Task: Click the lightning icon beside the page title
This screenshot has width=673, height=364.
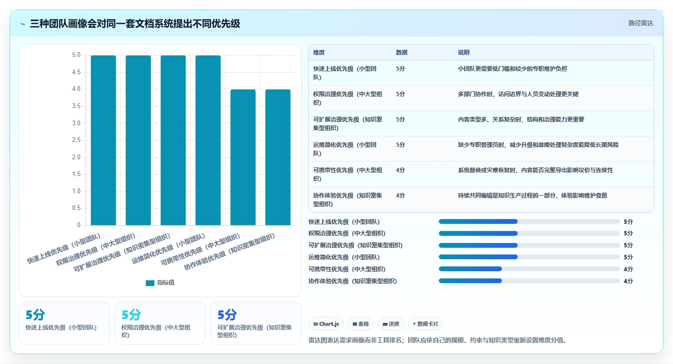Action: pos(23,23)
